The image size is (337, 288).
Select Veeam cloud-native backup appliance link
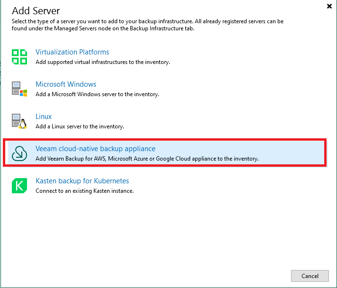[x=95, y=149]
